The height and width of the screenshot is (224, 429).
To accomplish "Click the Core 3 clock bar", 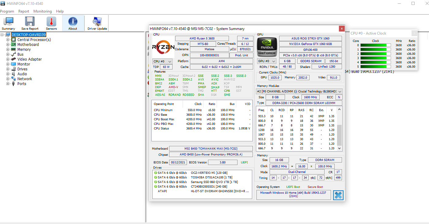I will pyautogui.click(x=376, y=58).
